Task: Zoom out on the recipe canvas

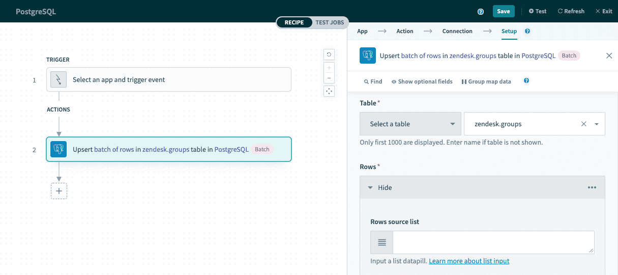Action: coord(329,78)
